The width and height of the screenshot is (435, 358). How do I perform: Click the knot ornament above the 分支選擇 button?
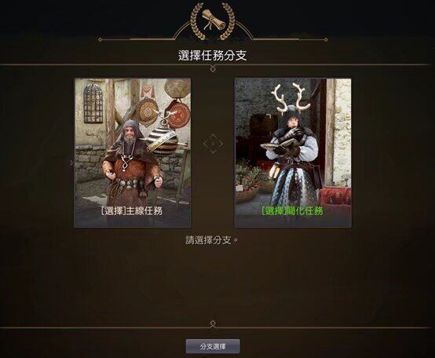click(x=213, y=324)
